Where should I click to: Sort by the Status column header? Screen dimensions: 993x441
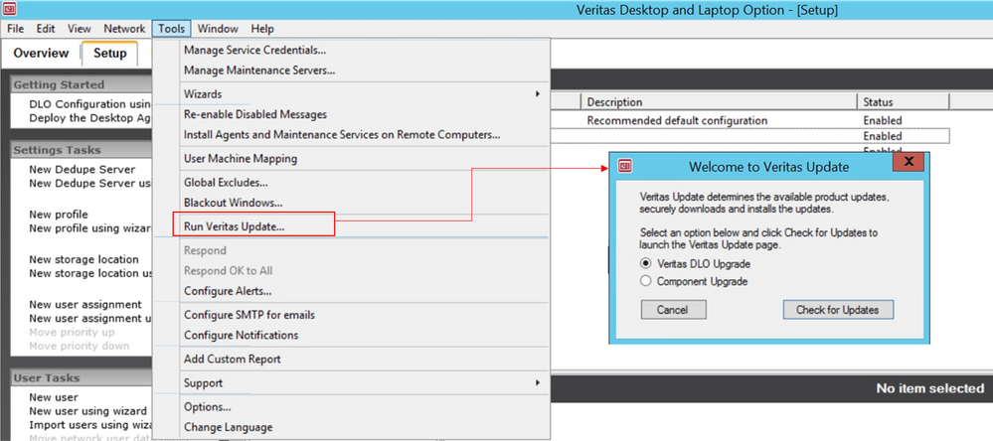[903, 102]
